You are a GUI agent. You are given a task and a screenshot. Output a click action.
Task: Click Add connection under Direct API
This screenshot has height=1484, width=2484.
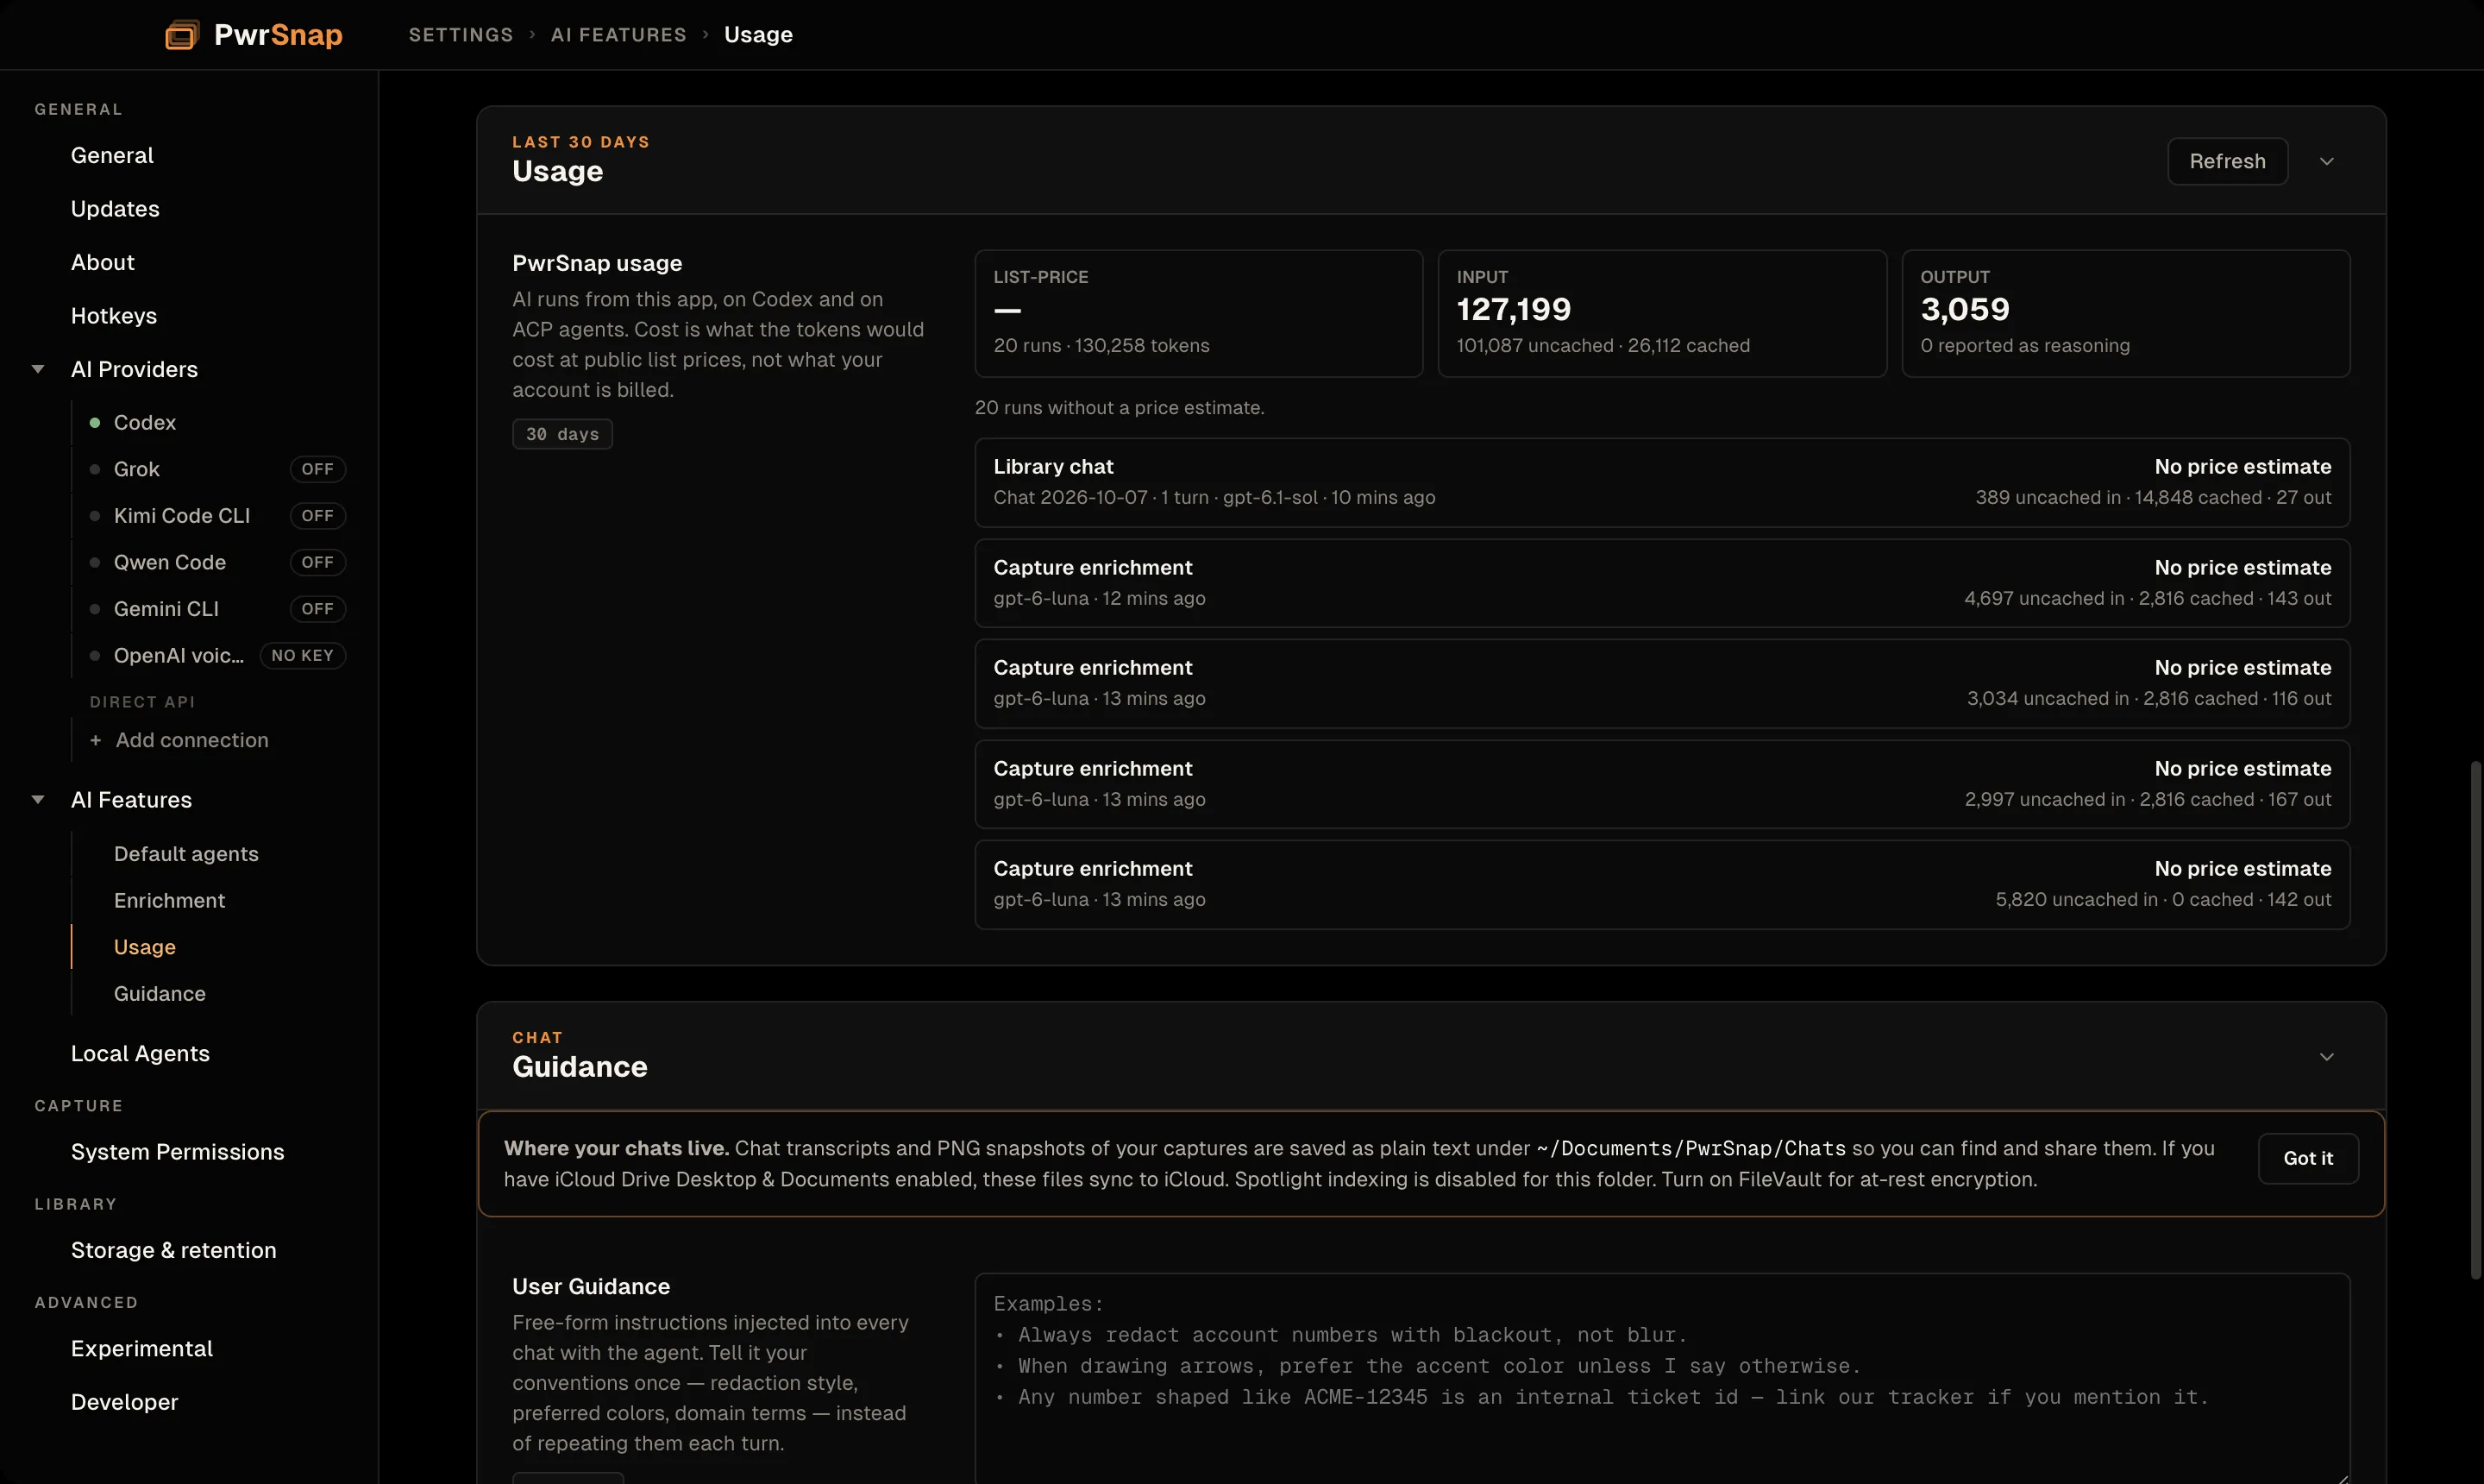[x=192, y=741]
